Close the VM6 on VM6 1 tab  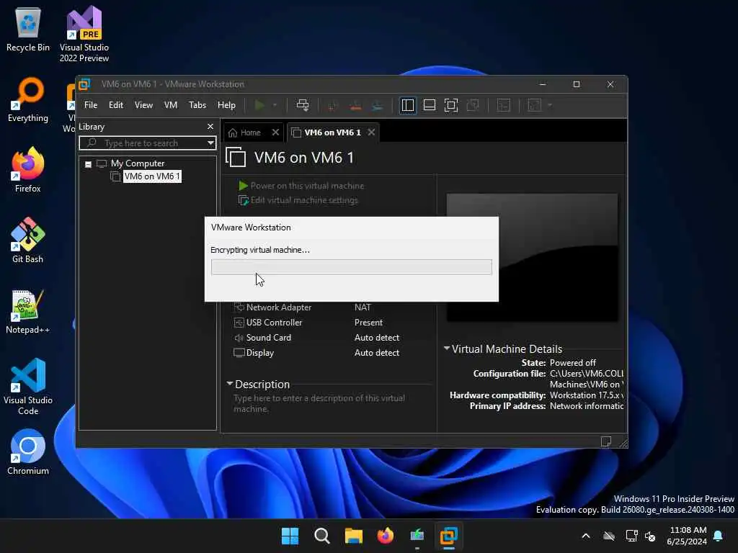(371, 132)
